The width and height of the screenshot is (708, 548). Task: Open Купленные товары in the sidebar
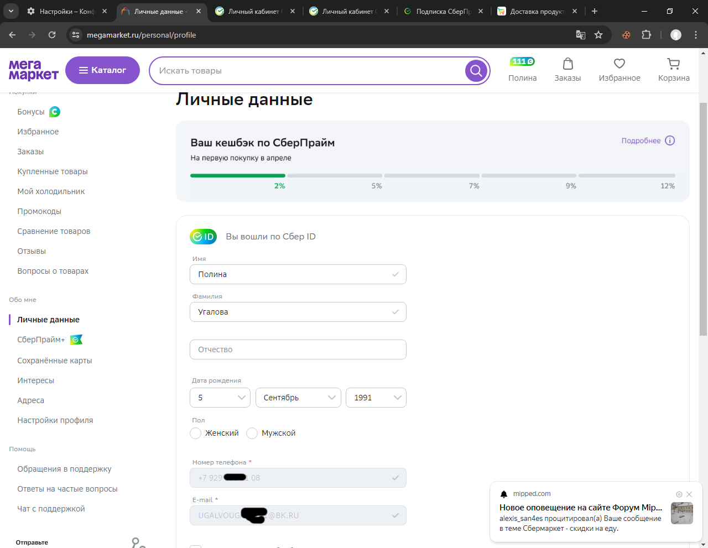point(53,171)
